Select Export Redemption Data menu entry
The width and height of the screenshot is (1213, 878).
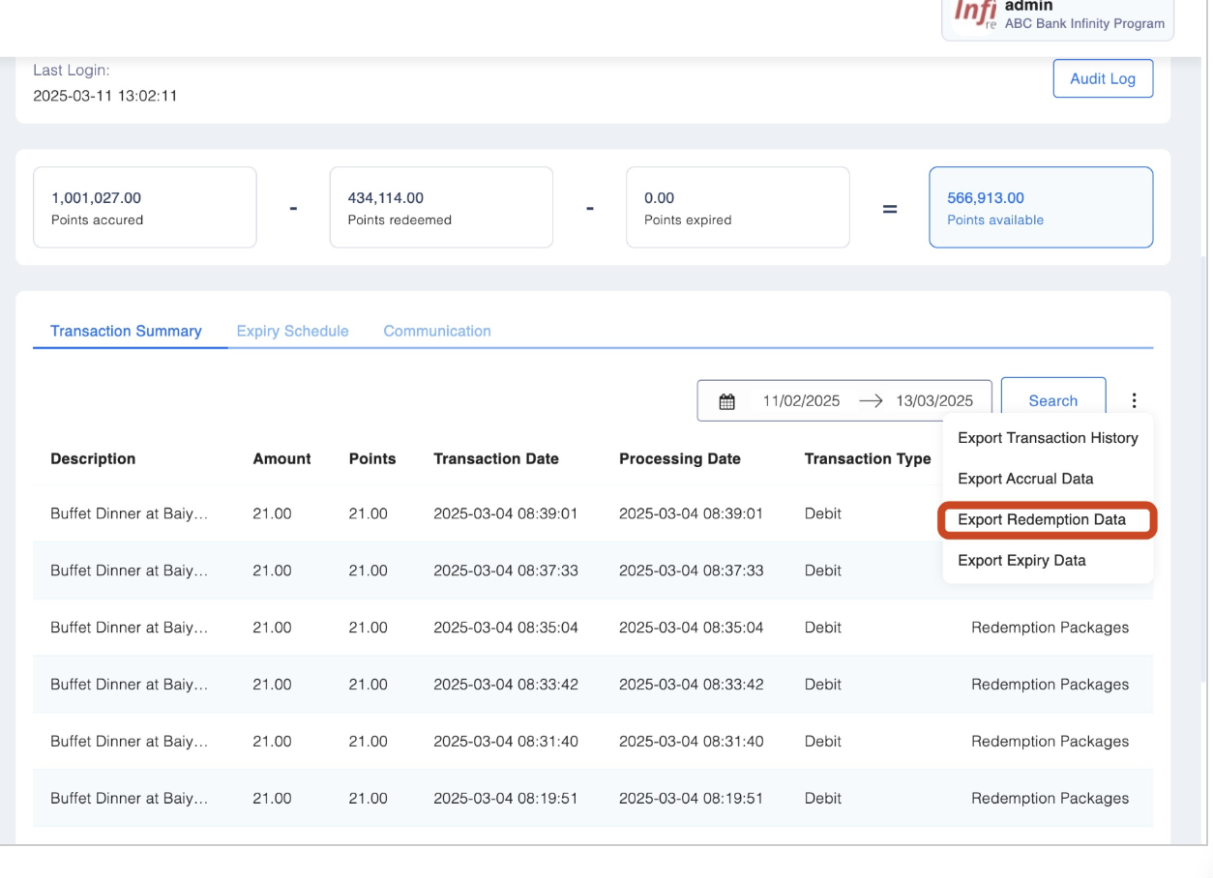1042,519
